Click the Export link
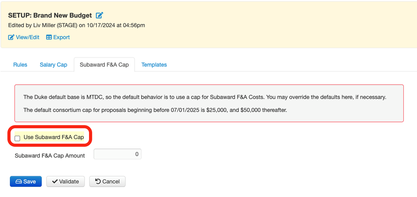 61,38
